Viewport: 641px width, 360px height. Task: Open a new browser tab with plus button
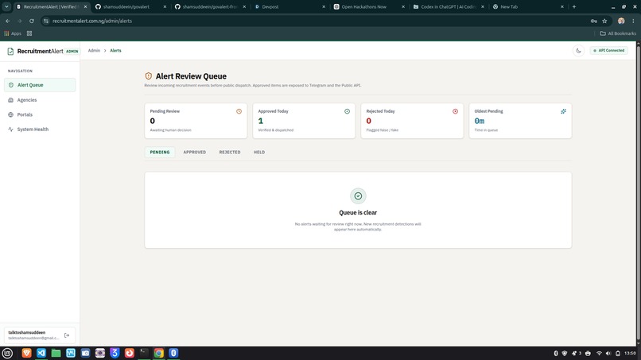click(574, 6)
